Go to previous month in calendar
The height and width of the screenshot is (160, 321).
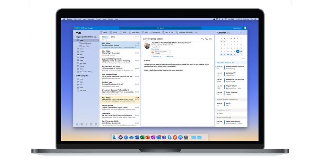239,33
